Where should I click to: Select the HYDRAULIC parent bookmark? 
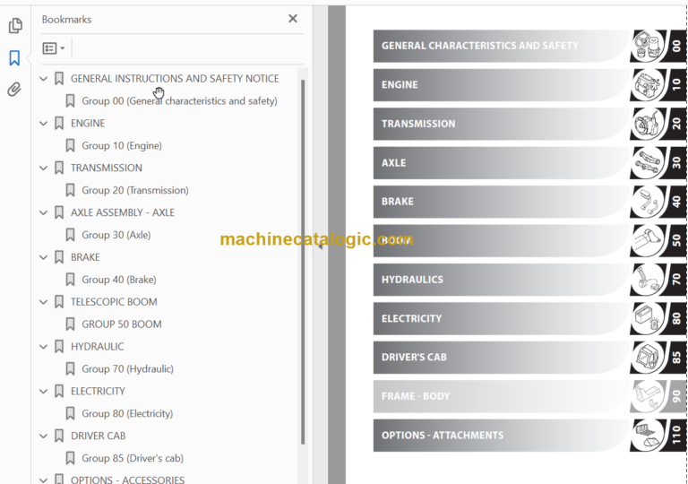(x=97, y=347)
